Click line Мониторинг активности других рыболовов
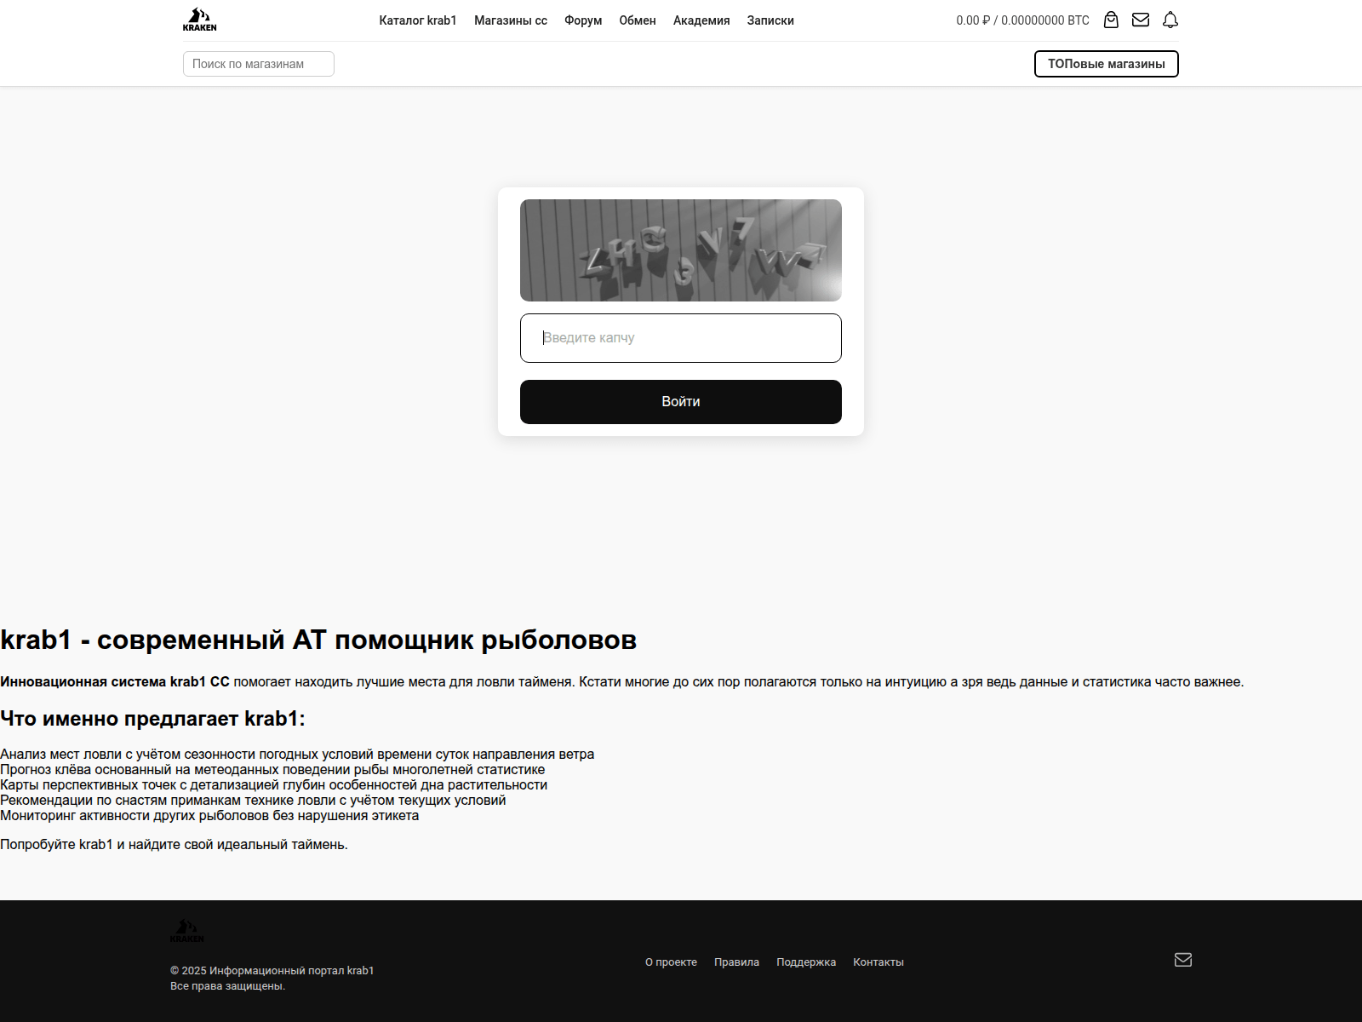Image resolution: width=1362 pixels, height=1022 pixels. pos(209,816)
